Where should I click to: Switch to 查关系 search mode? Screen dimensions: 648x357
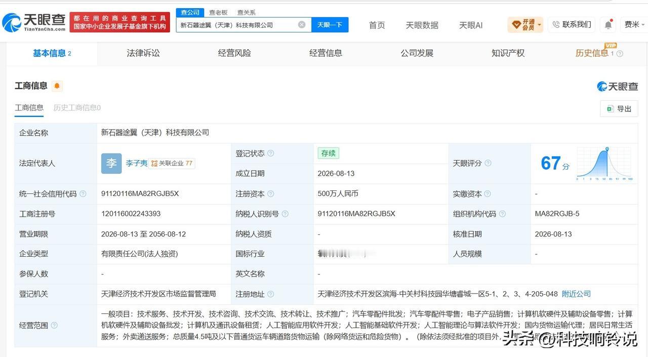pos(247,12)
